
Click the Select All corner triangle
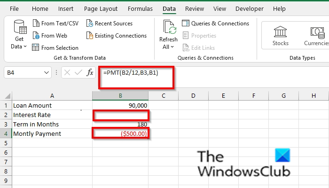(8, 96)
